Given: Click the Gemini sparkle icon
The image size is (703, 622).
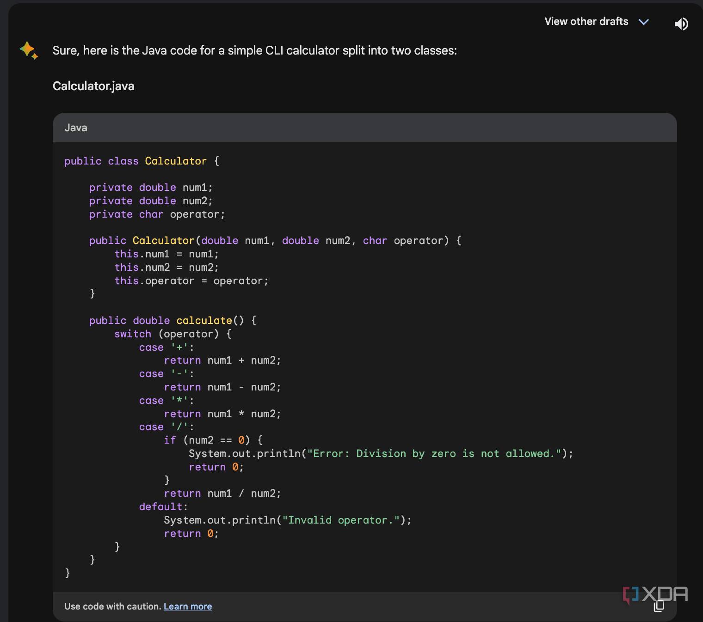Looking at the screenshot, I should [29, 50].
